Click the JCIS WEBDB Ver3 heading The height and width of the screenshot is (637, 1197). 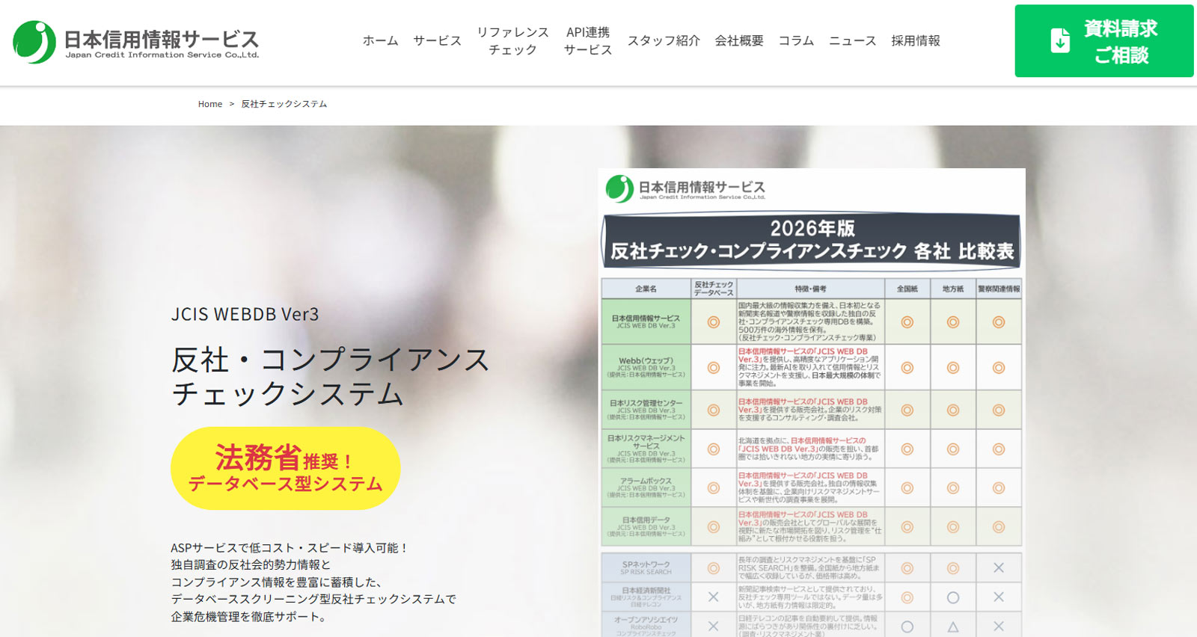pyautogui.click(x=245, y=314)
